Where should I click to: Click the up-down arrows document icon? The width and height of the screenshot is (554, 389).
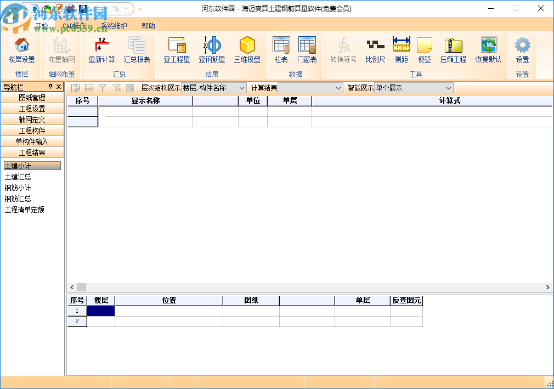(x=35, y=8)
